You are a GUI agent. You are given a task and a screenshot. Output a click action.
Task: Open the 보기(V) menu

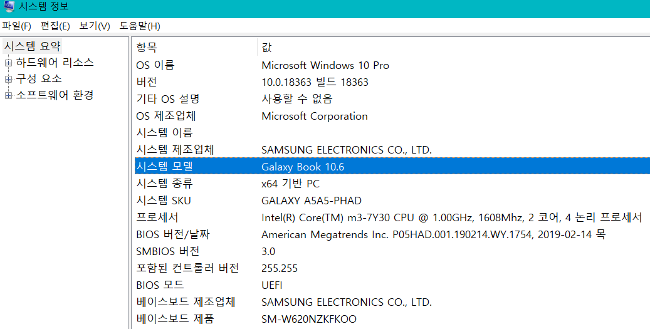(x=95, y=26)
